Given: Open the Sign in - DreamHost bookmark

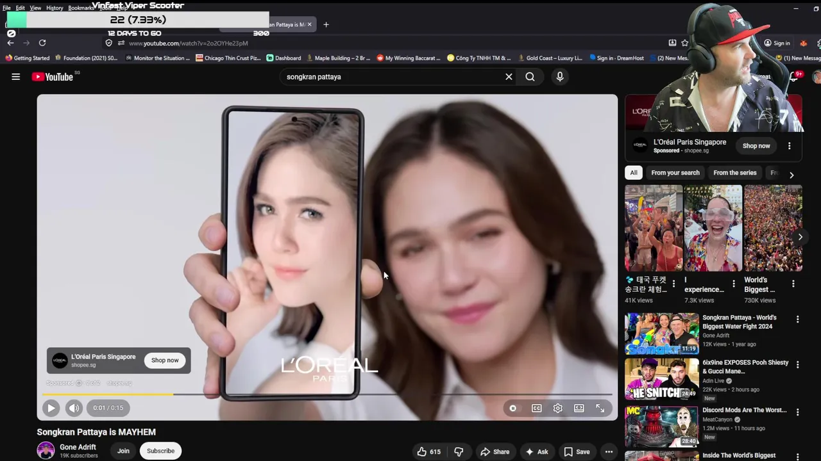Looking at the screenshot, I should click(616, 58).
